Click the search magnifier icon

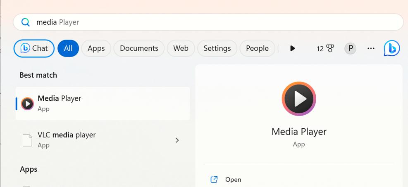click(x=25, y=22)
